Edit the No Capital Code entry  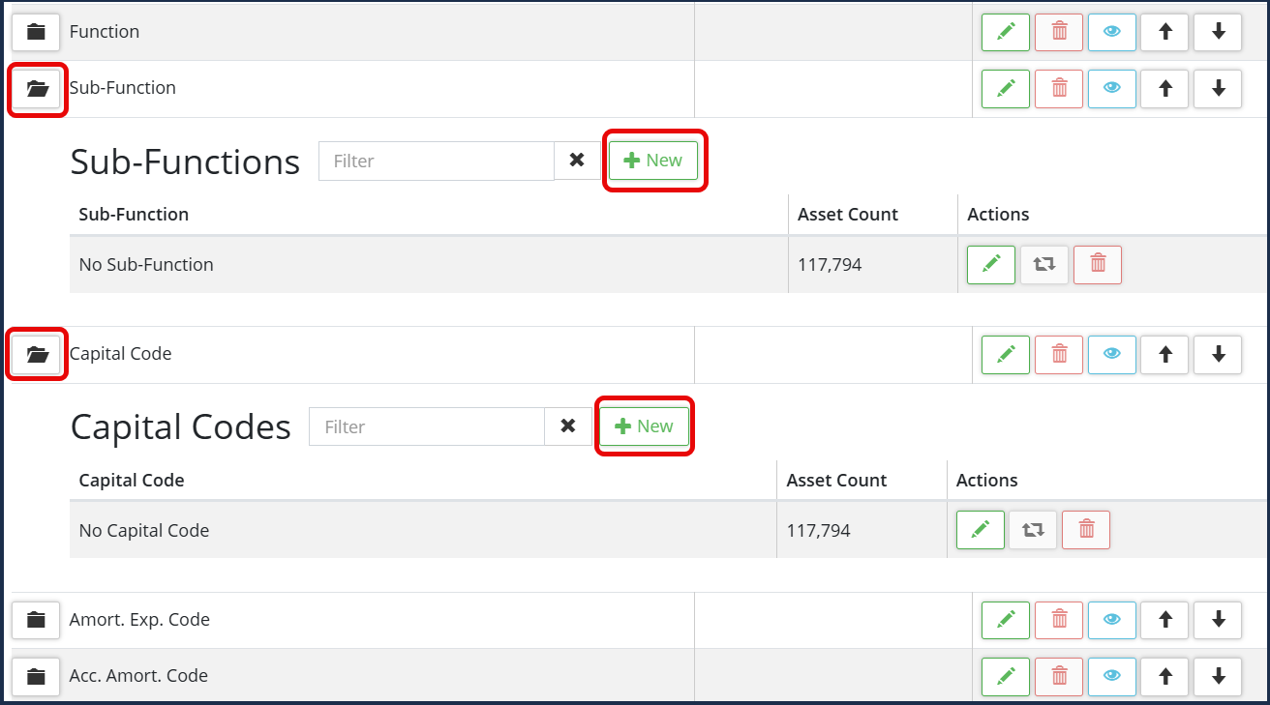981,530
